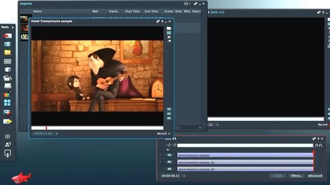Click the keyboard-grid tool icon
330x185 pixels.
(7, 62)
